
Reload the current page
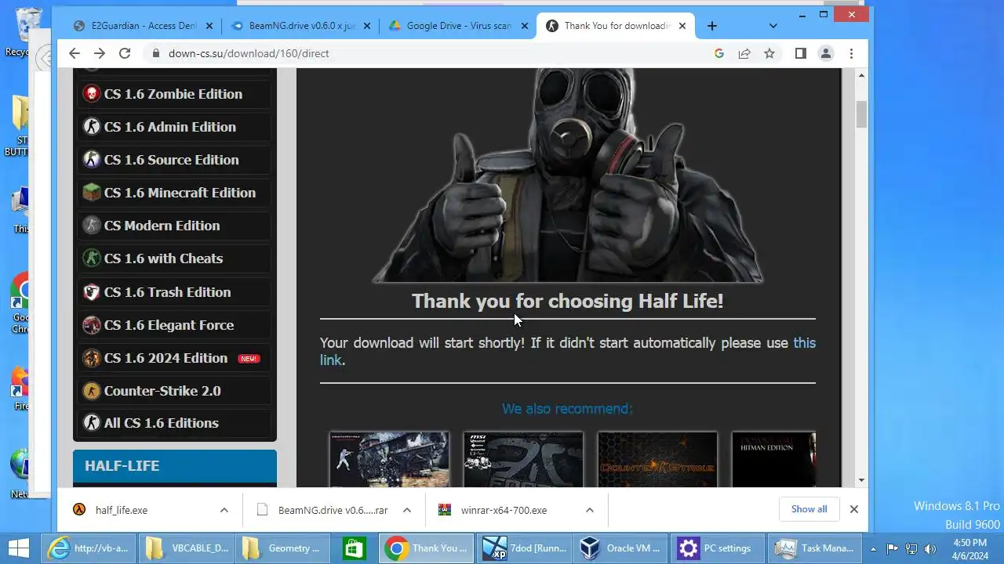coord(124,53)
